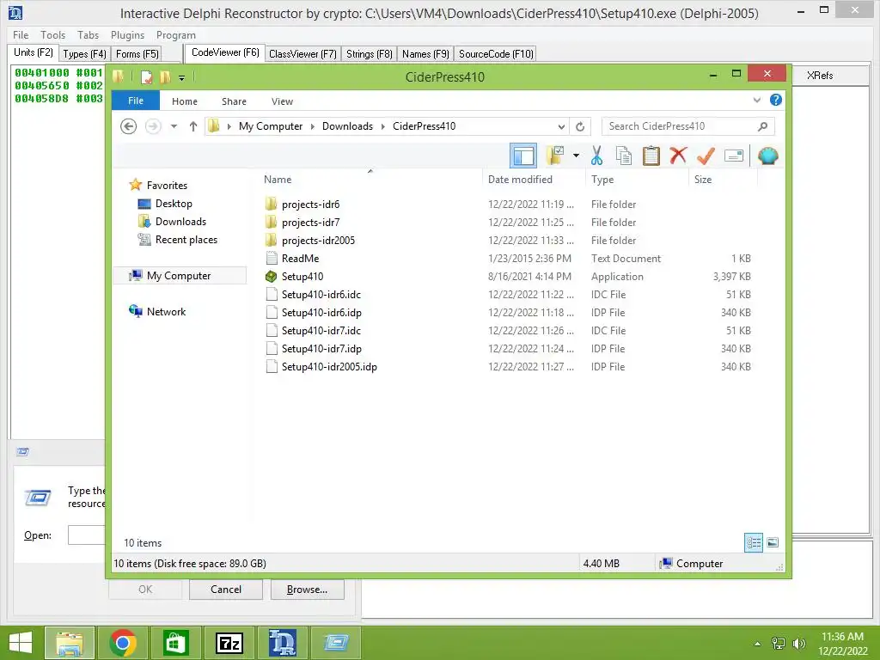Image resolution: width=880 pixels, height=660 pixels.
Task: Click the Copy documents icon
Action: (624, 156)
